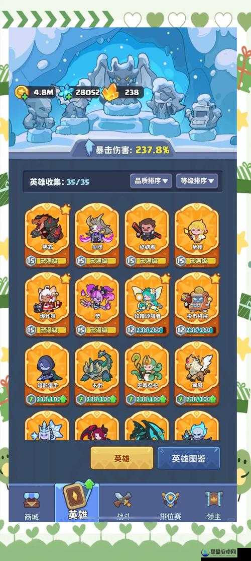251x561 pixels.
Task: Open the 英雄图鉴 hero codex button
Action: click(x=189, y=459)
